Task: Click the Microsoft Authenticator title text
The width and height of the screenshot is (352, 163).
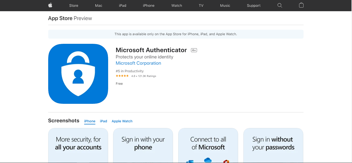Action: 151,50
